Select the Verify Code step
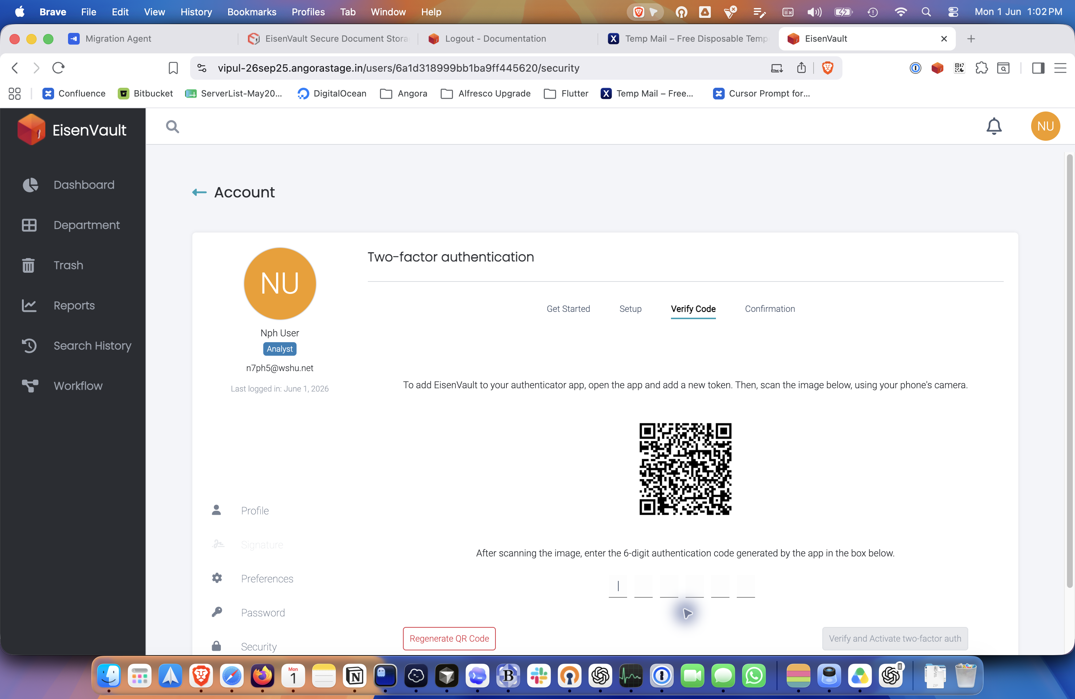The height and width of the screenshot is (699, 1075). click(x=693, y=309)
